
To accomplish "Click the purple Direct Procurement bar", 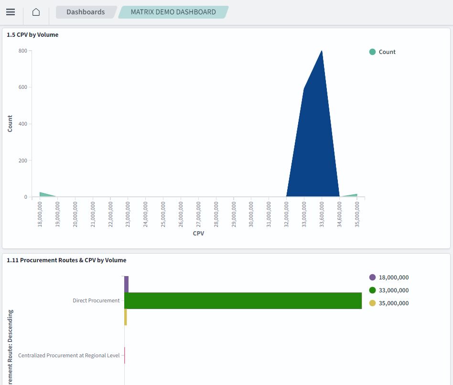I will tap(127, 284).
